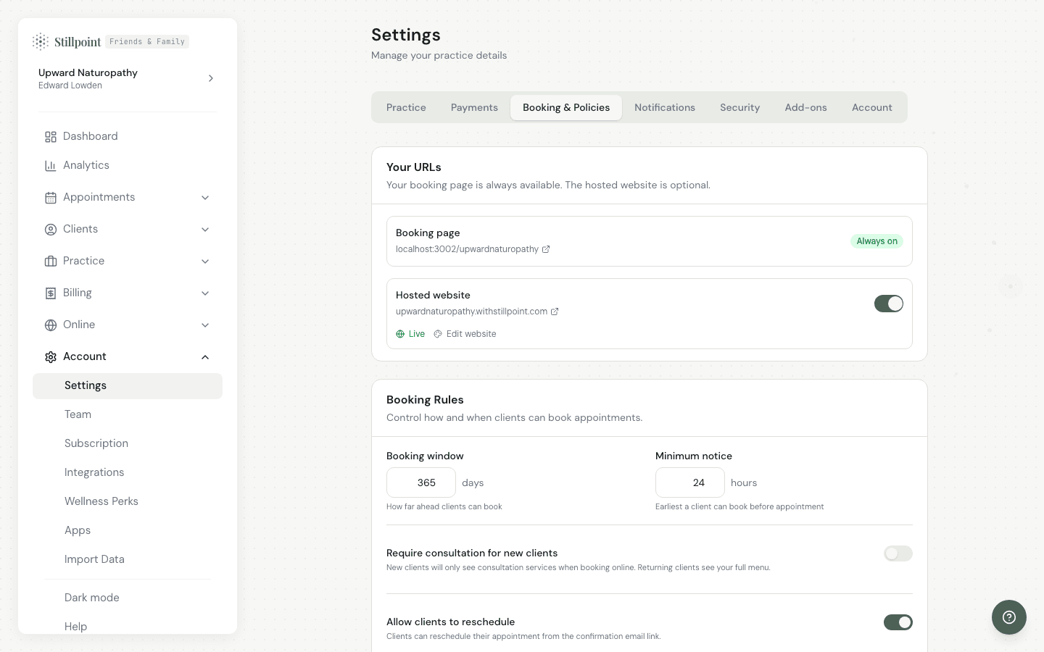The width and height of the screenshot is (1044, 652).
Task: Open the help question mark bubble
Action: [x=1008, y=617]
